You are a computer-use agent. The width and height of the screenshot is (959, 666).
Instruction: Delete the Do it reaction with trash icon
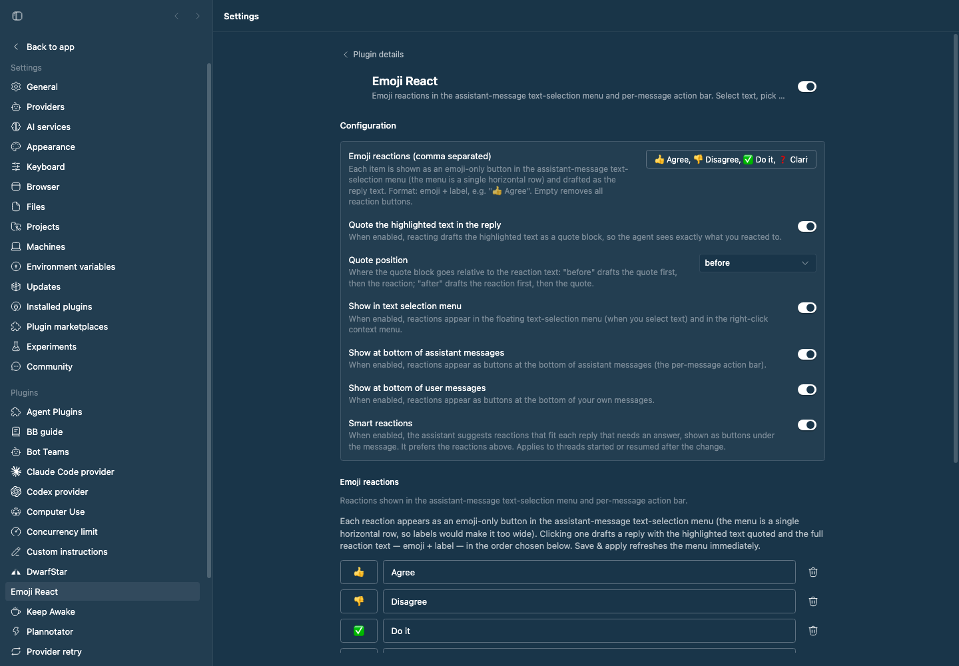tap(813, 631)
